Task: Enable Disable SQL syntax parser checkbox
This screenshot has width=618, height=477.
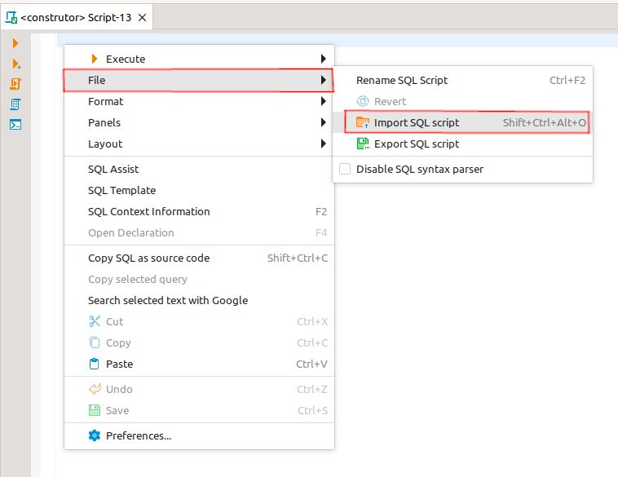Action: pyautogui.click(x=344, y=169)
